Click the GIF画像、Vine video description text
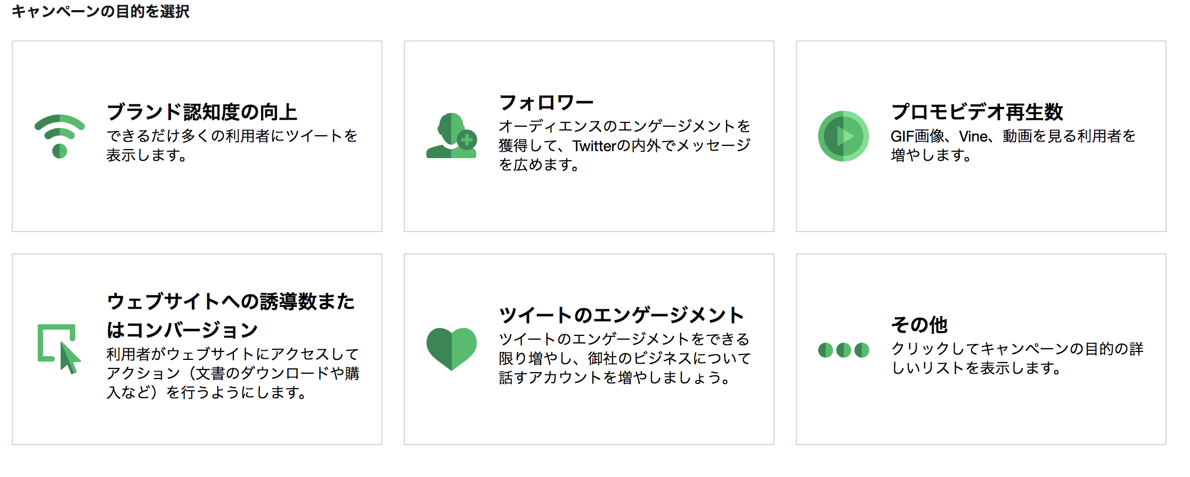The width and height of the screenshot is (1190, 477). coord(1013,145)
